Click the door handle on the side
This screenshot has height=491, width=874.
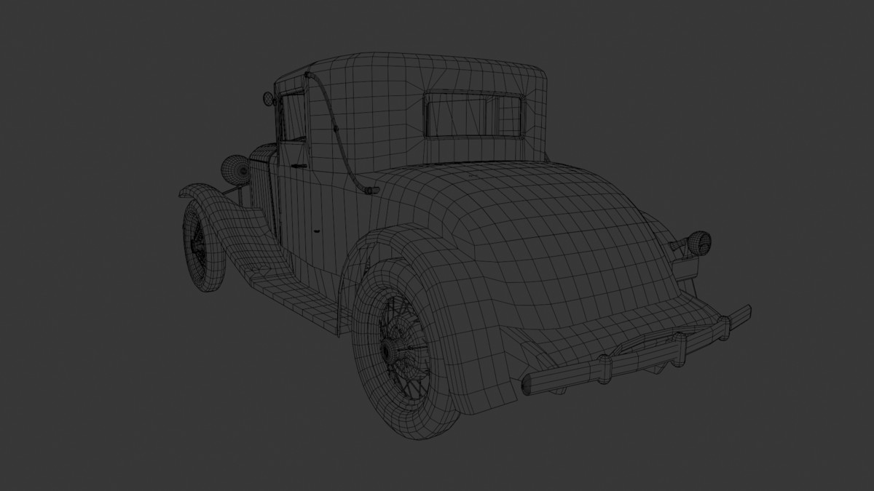click(318, 230)
